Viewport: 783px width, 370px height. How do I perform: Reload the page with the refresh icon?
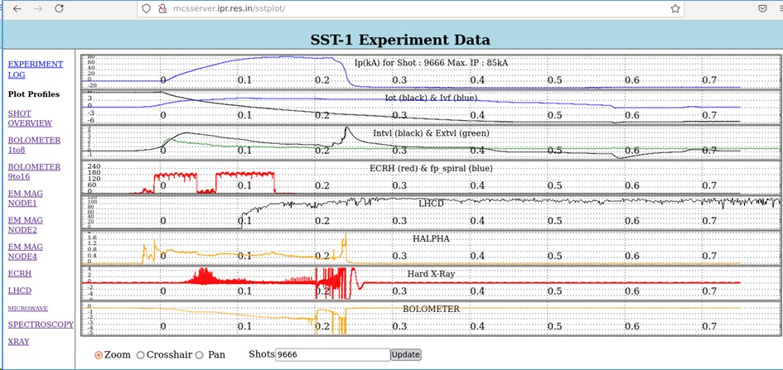tap(59, 8)
